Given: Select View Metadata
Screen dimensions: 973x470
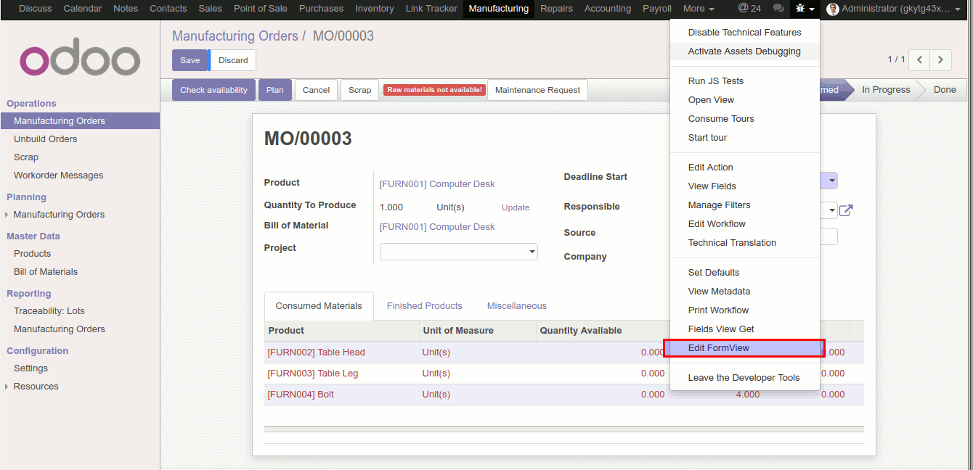Looking at the screenshot, I should [745, 292].
